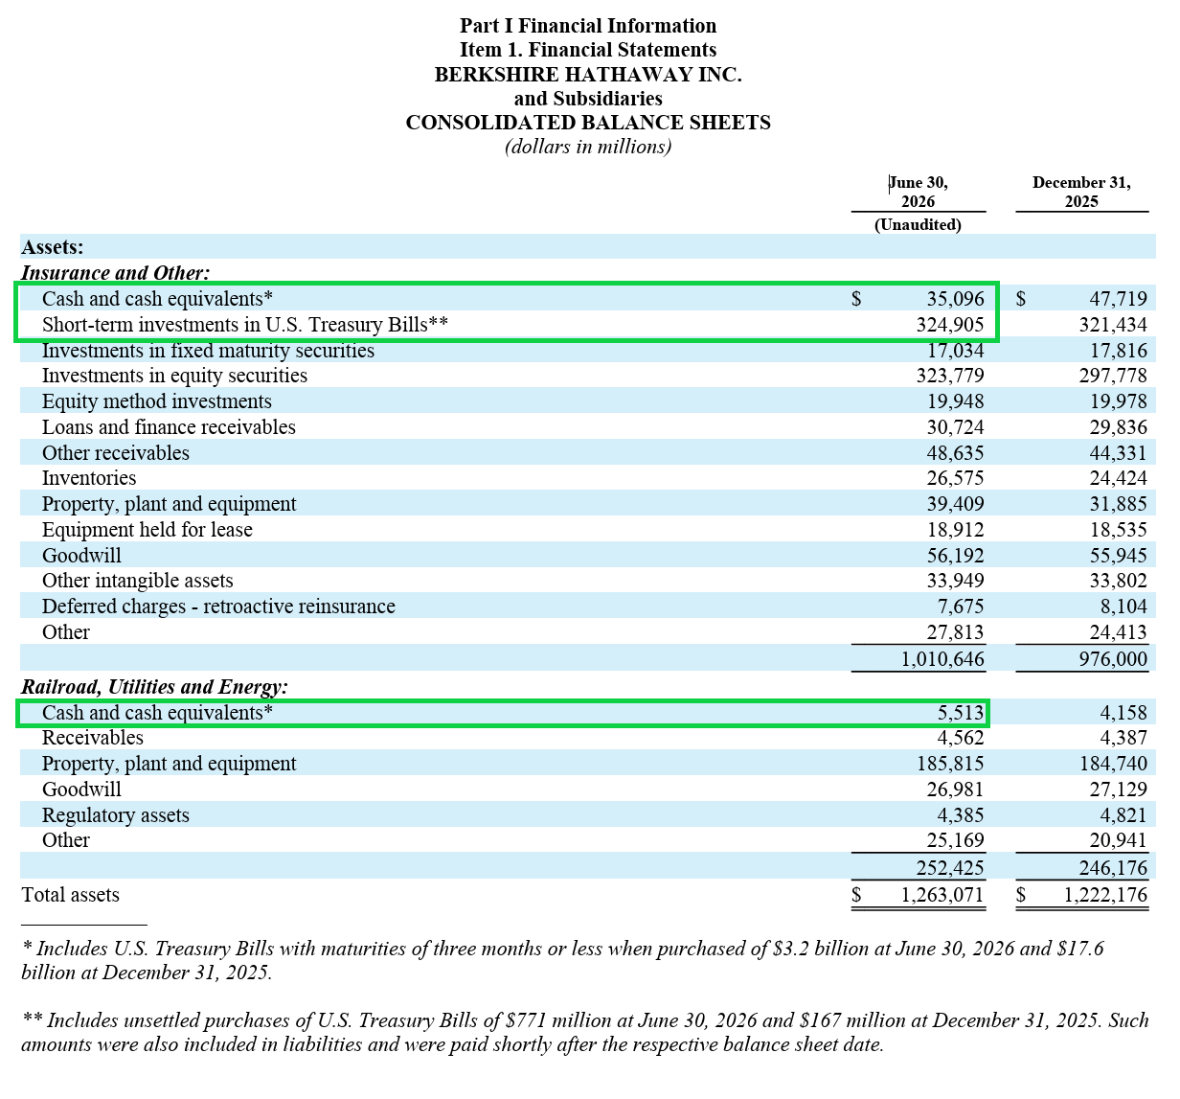Click the value 297,778
Image resolution: width=1180 pixels, height=1099 pixels.
coord(1113,376)
